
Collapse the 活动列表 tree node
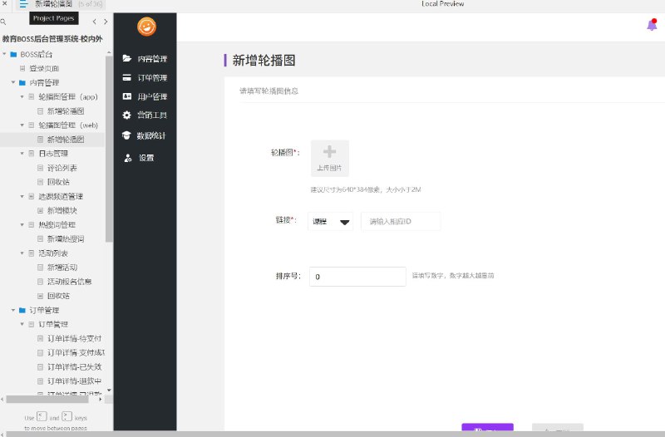pyautogui.click(x=22, y=253)
